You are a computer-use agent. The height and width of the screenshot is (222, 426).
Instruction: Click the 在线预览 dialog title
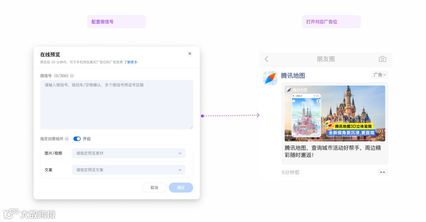click(x=50, y=55)
